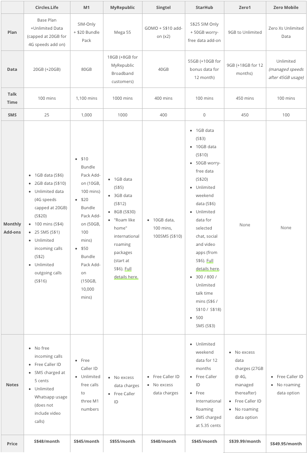Select the S$55/month MyRepublic price
Viewport: 307px width, 453px height.
point(123,441)
